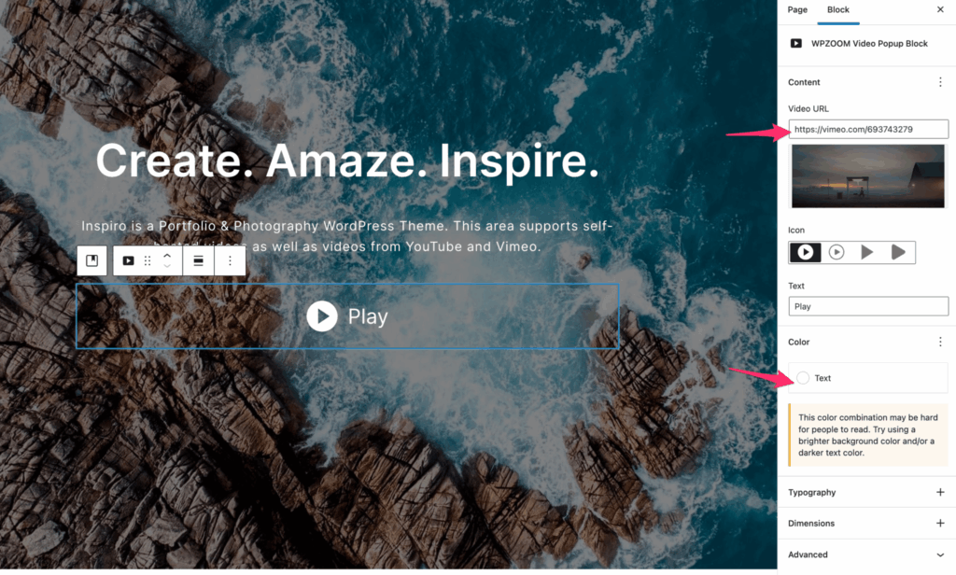Expand the Typography settings panel

click(x=866, y=492)
